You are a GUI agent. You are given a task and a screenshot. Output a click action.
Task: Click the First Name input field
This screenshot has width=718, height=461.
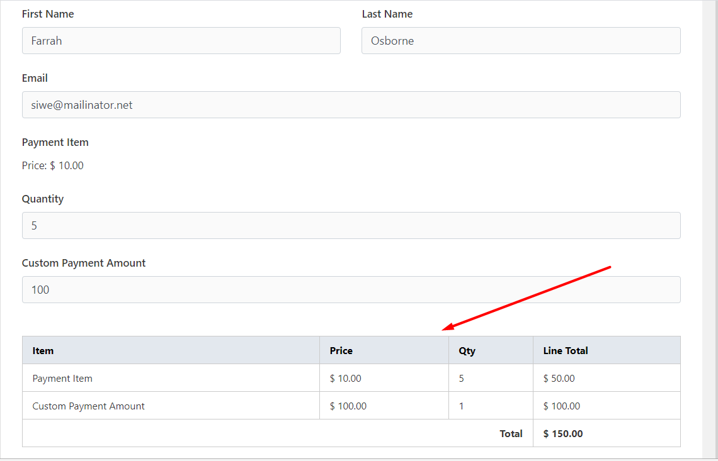coord(181,40)
